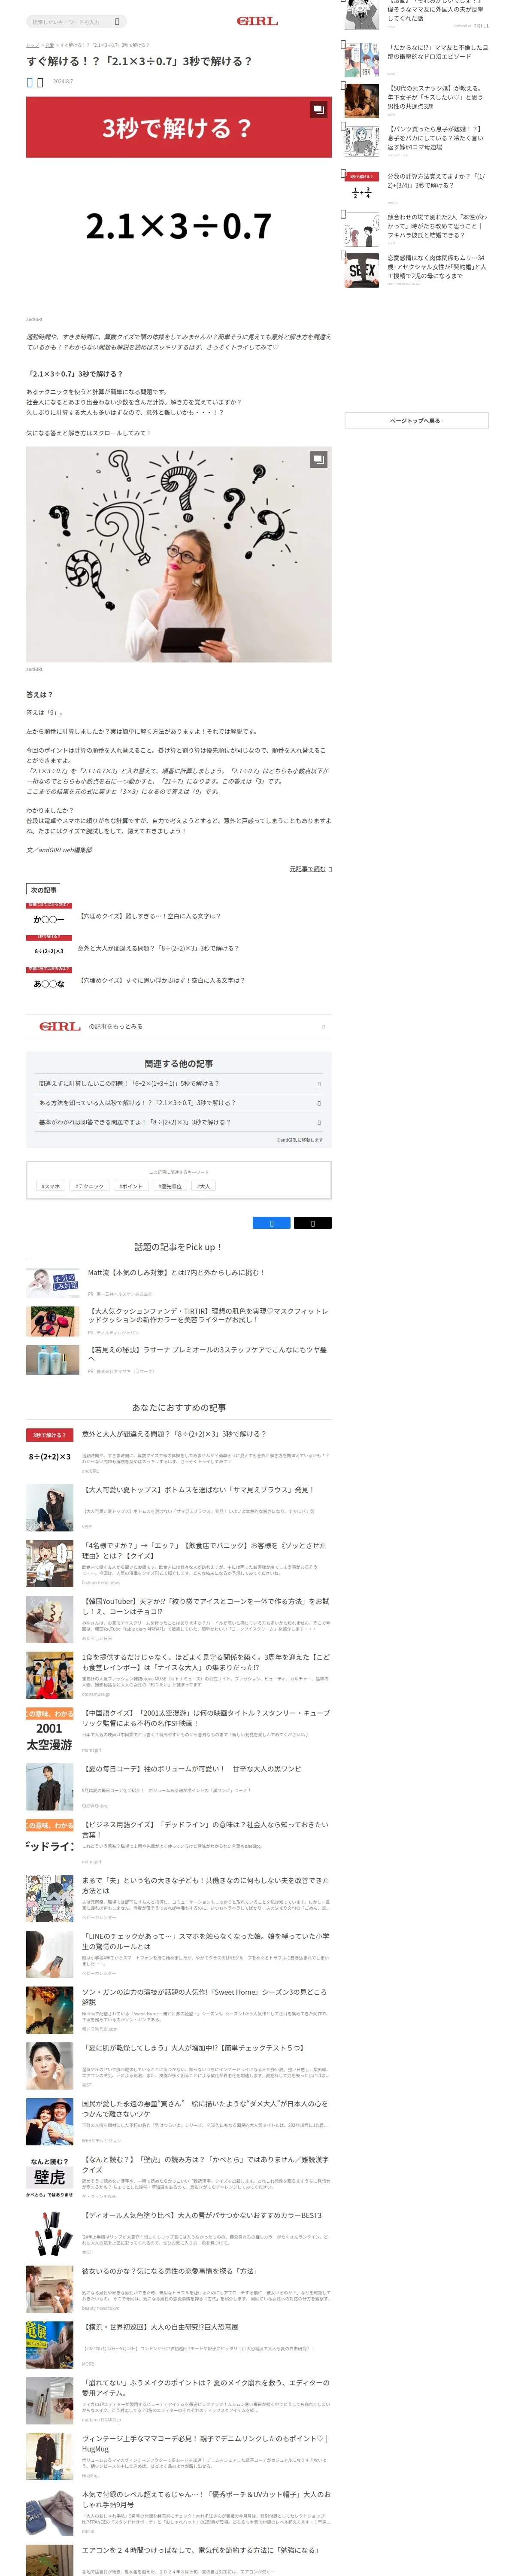Click the search icon in keyword box
The width and height of the screenshot is (515, 2576).
coord(117,21)
